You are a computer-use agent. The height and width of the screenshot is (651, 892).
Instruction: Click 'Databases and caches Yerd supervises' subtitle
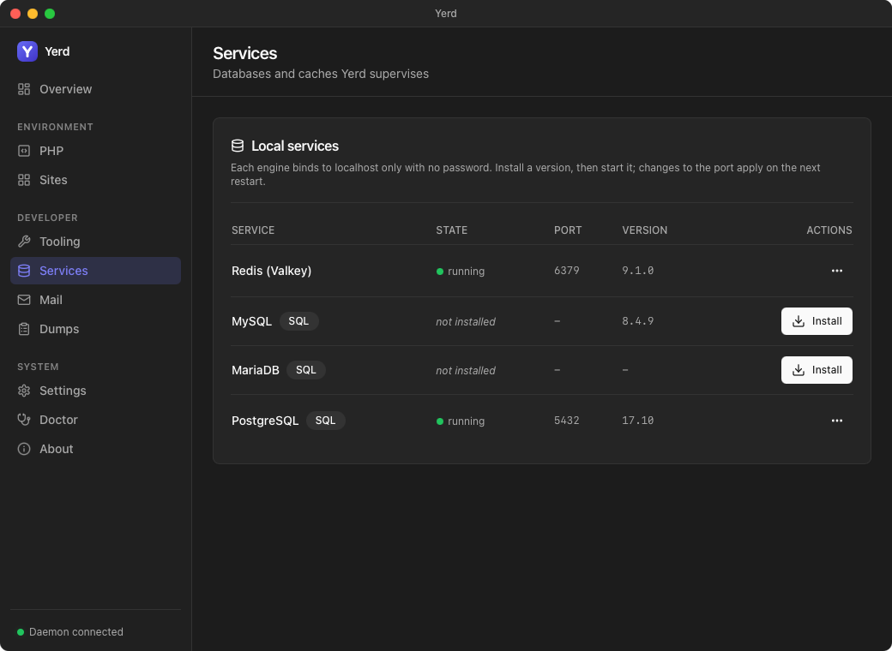[321, 74]
